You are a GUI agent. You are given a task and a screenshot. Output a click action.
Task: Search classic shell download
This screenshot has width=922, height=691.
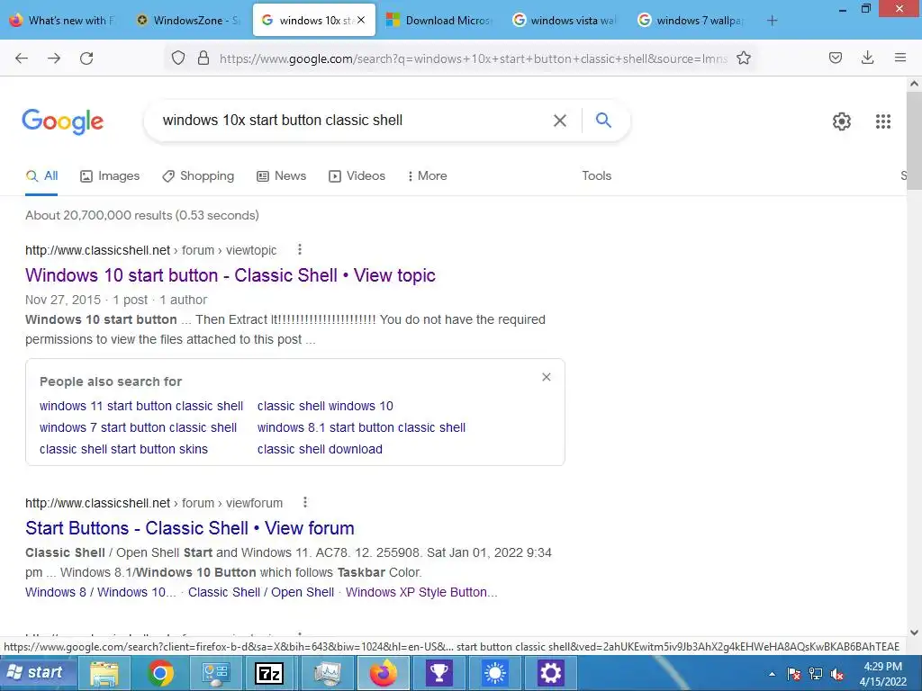tap(320, 450)
